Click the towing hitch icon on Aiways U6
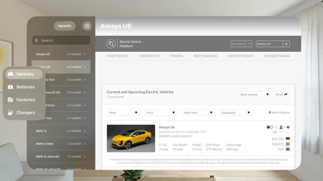The image size is (323, 181). pyautogui.click(x=288, y=127)
